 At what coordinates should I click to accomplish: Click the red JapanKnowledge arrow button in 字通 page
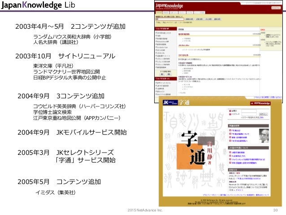[x=260, y=103]
